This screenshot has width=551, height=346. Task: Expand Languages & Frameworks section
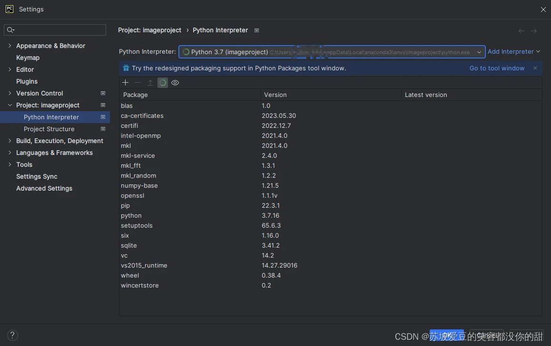point(10,153)
